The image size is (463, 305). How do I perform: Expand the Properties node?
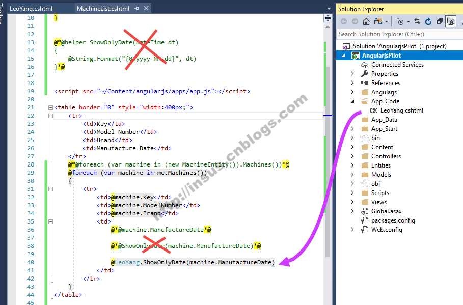(x=352, y=73)
